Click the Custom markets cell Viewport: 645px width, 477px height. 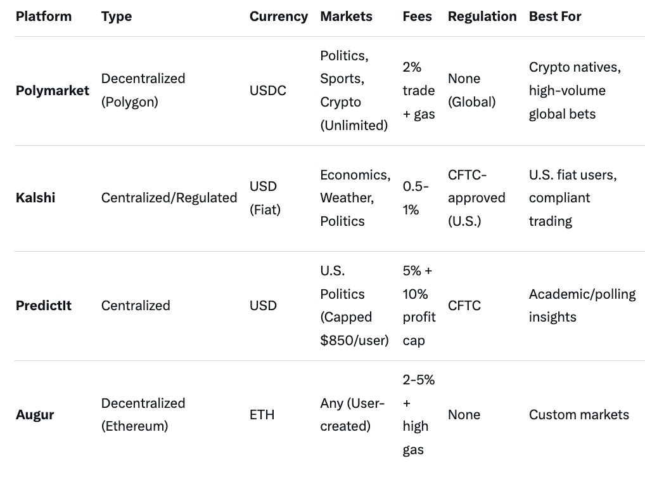point(578,415)
